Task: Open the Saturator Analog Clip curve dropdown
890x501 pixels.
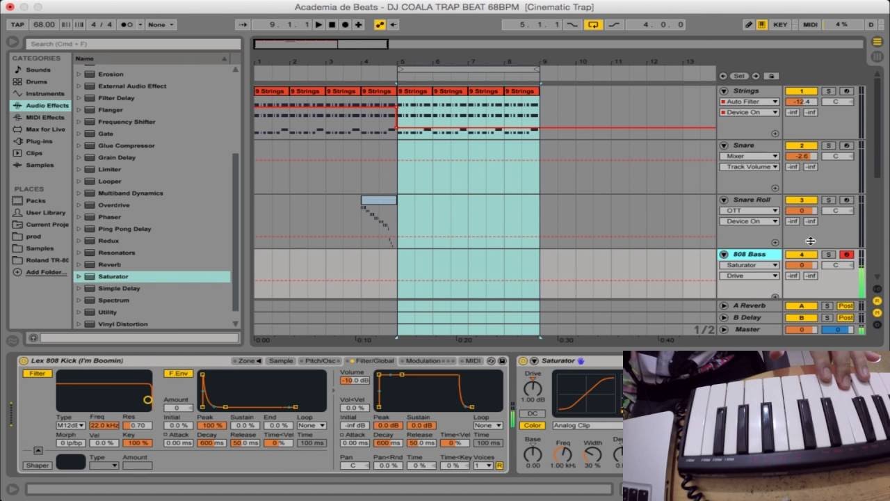Action: 588,426
